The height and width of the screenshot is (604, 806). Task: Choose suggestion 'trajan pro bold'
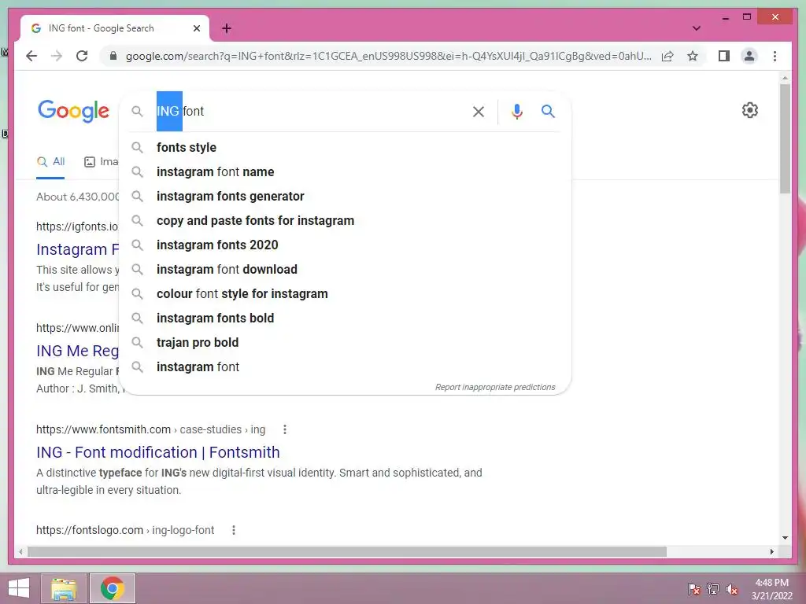point(345,343)
